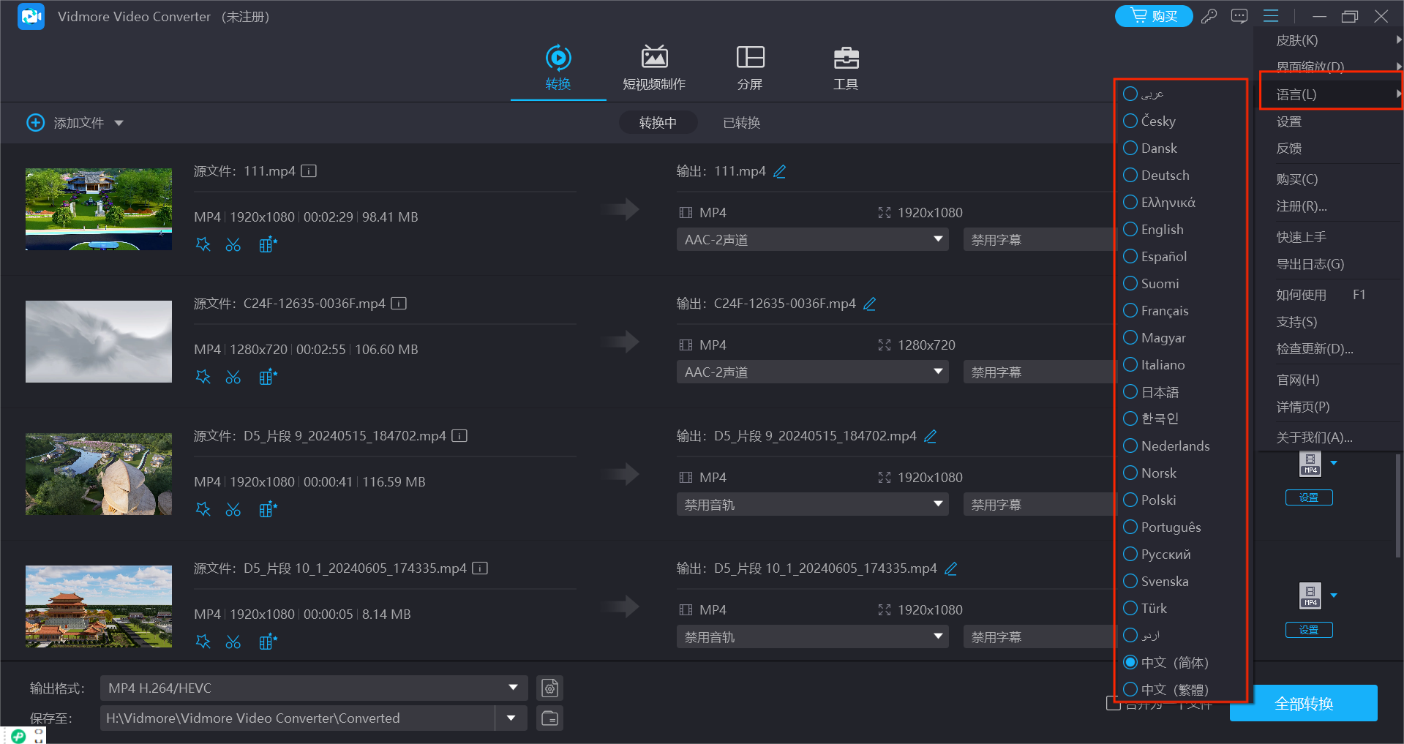Select Français language radio button
The image size is (1404, 744).
[x=1130, y=311]
